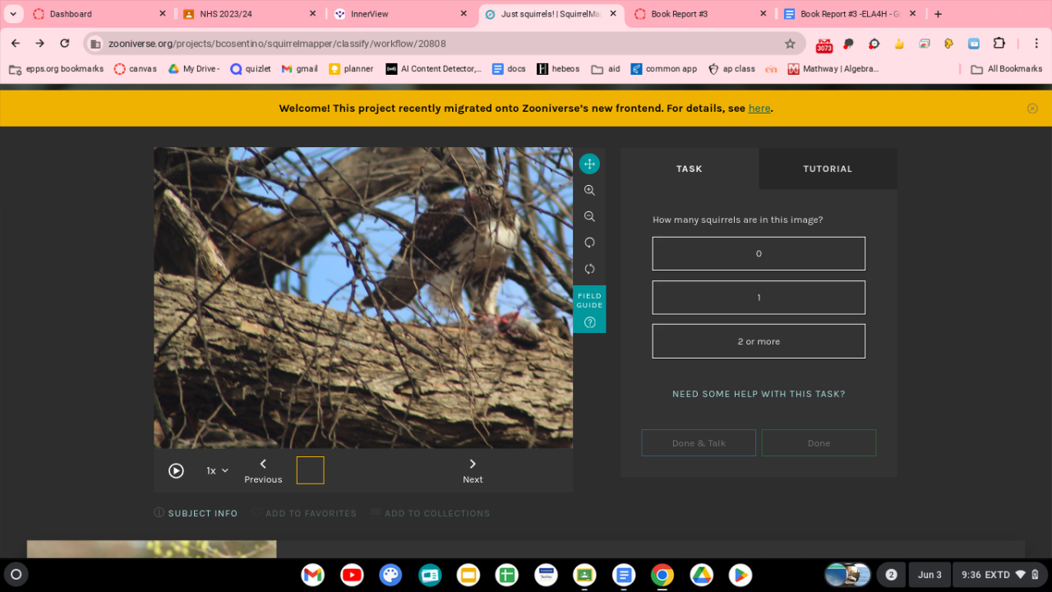This screenshot has width=1052, height=592.
Task: Open the epps.org bookmarks folder
Action: point(56,69)
